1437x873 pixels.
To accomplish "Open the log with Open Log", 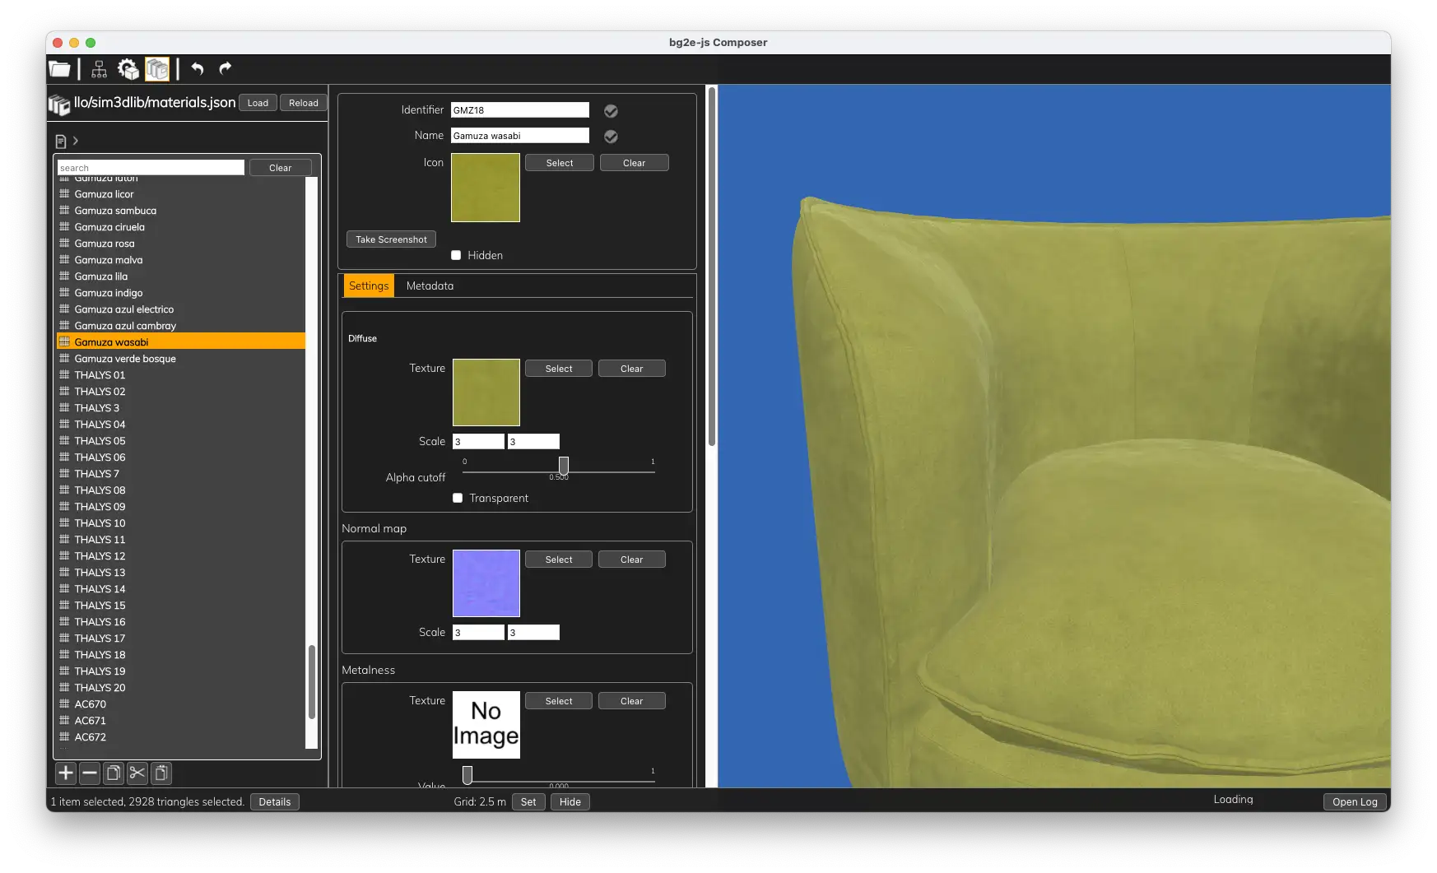I will coord(1355,802).
